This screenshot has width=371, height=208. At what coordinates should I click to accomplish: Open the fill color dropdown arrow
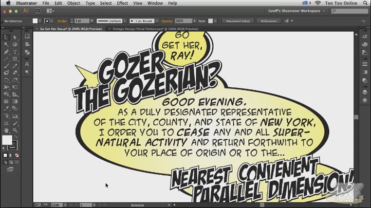(x=40, y=21)
